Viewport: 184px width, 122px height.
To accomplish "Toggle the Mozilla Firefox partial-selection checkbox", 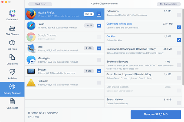I will coord(99,14).
